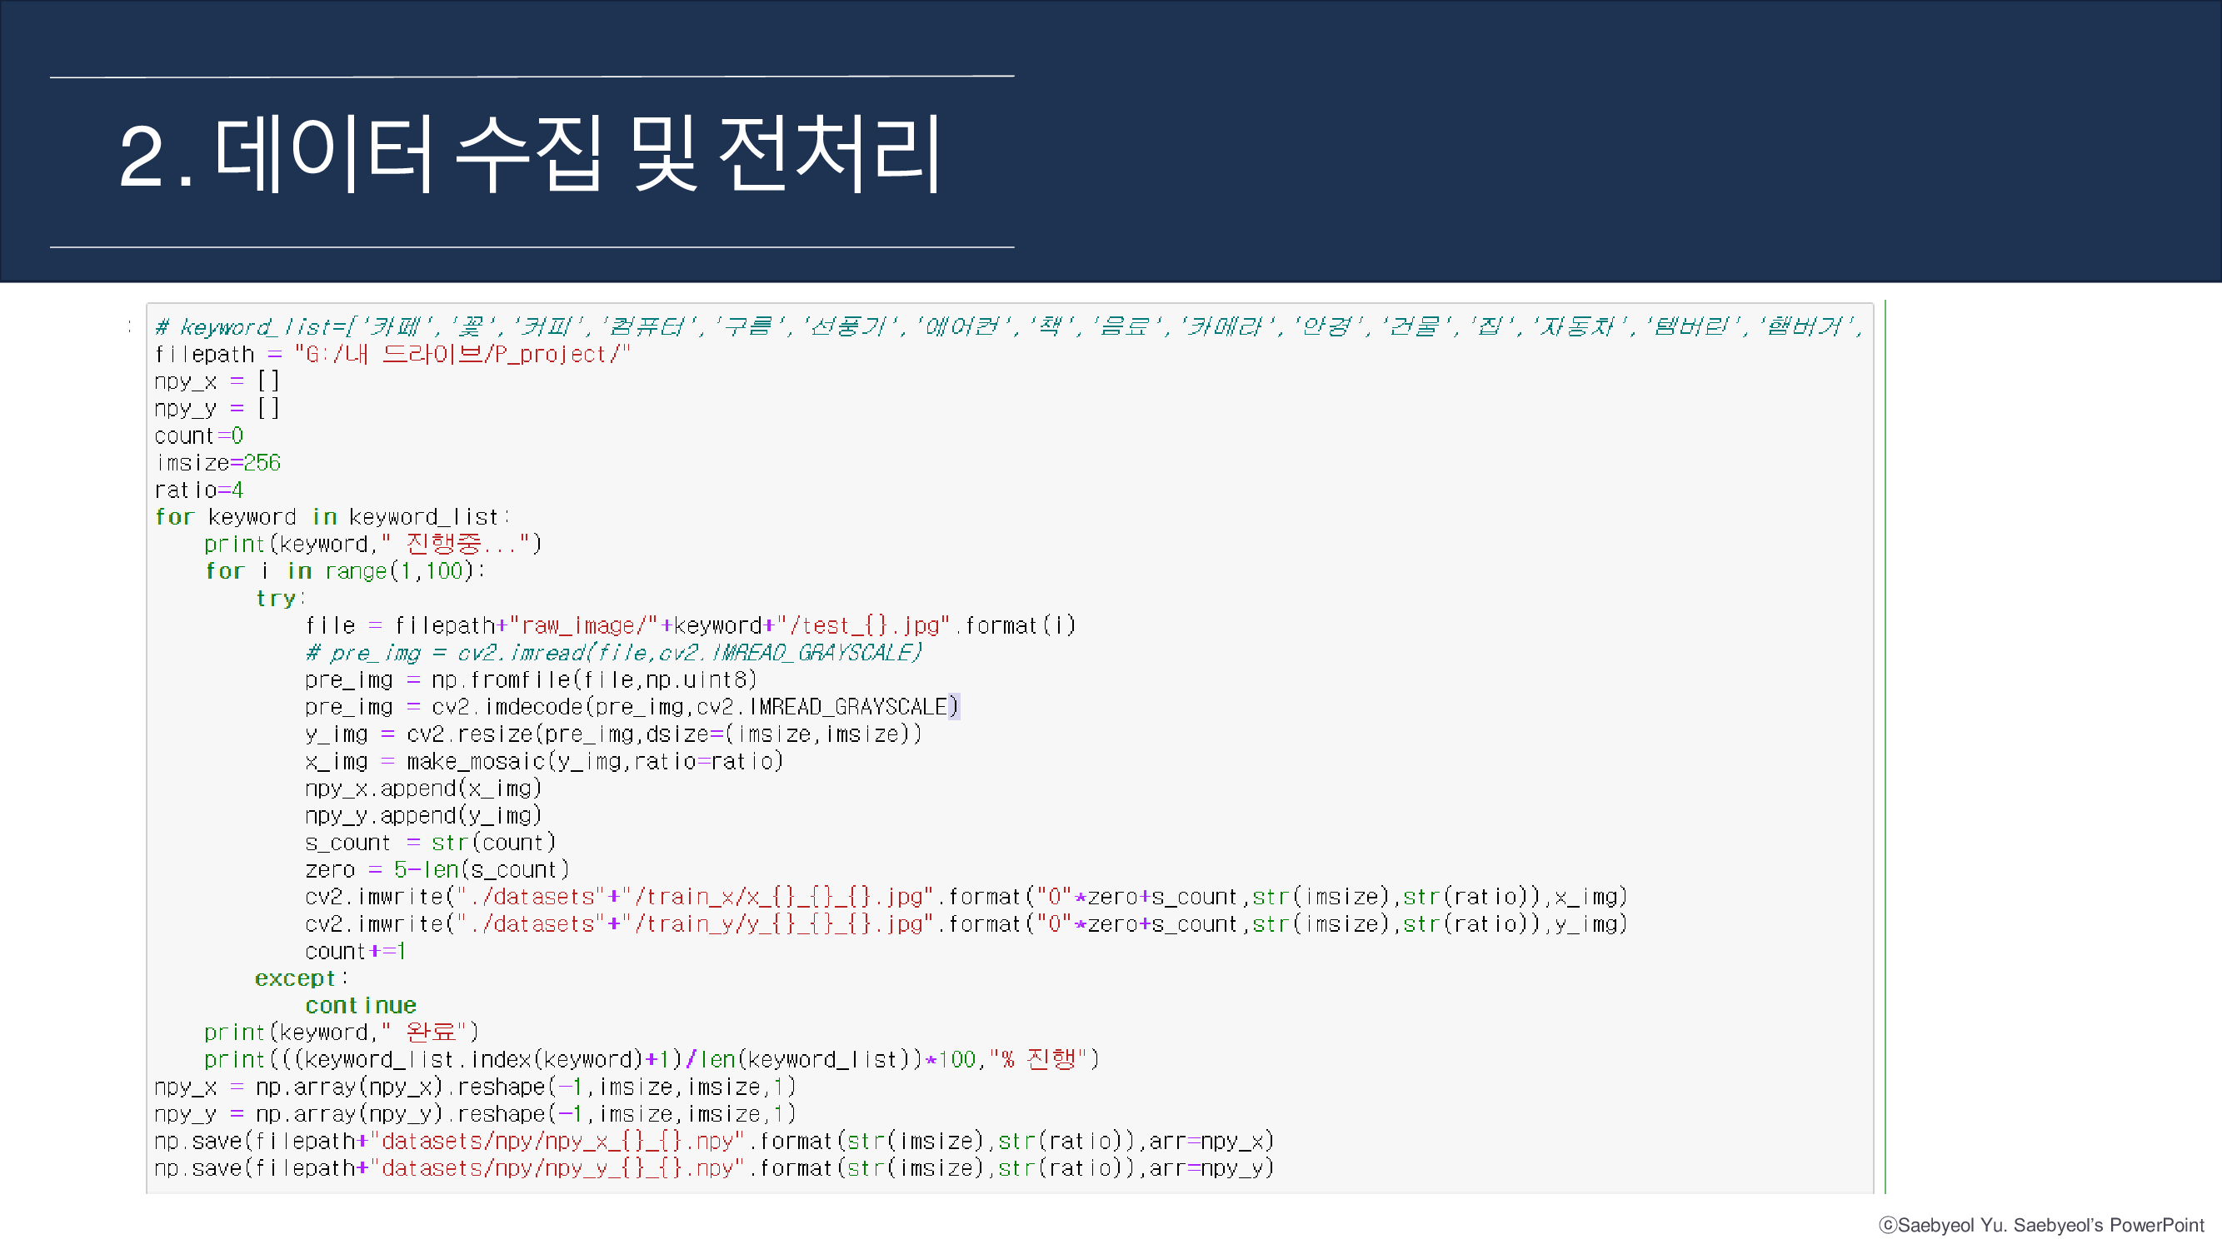The height and width of the screenshot is (1249, 2222).
Task: Select the print statement showing "진행중..."
Action: point(371,543)
